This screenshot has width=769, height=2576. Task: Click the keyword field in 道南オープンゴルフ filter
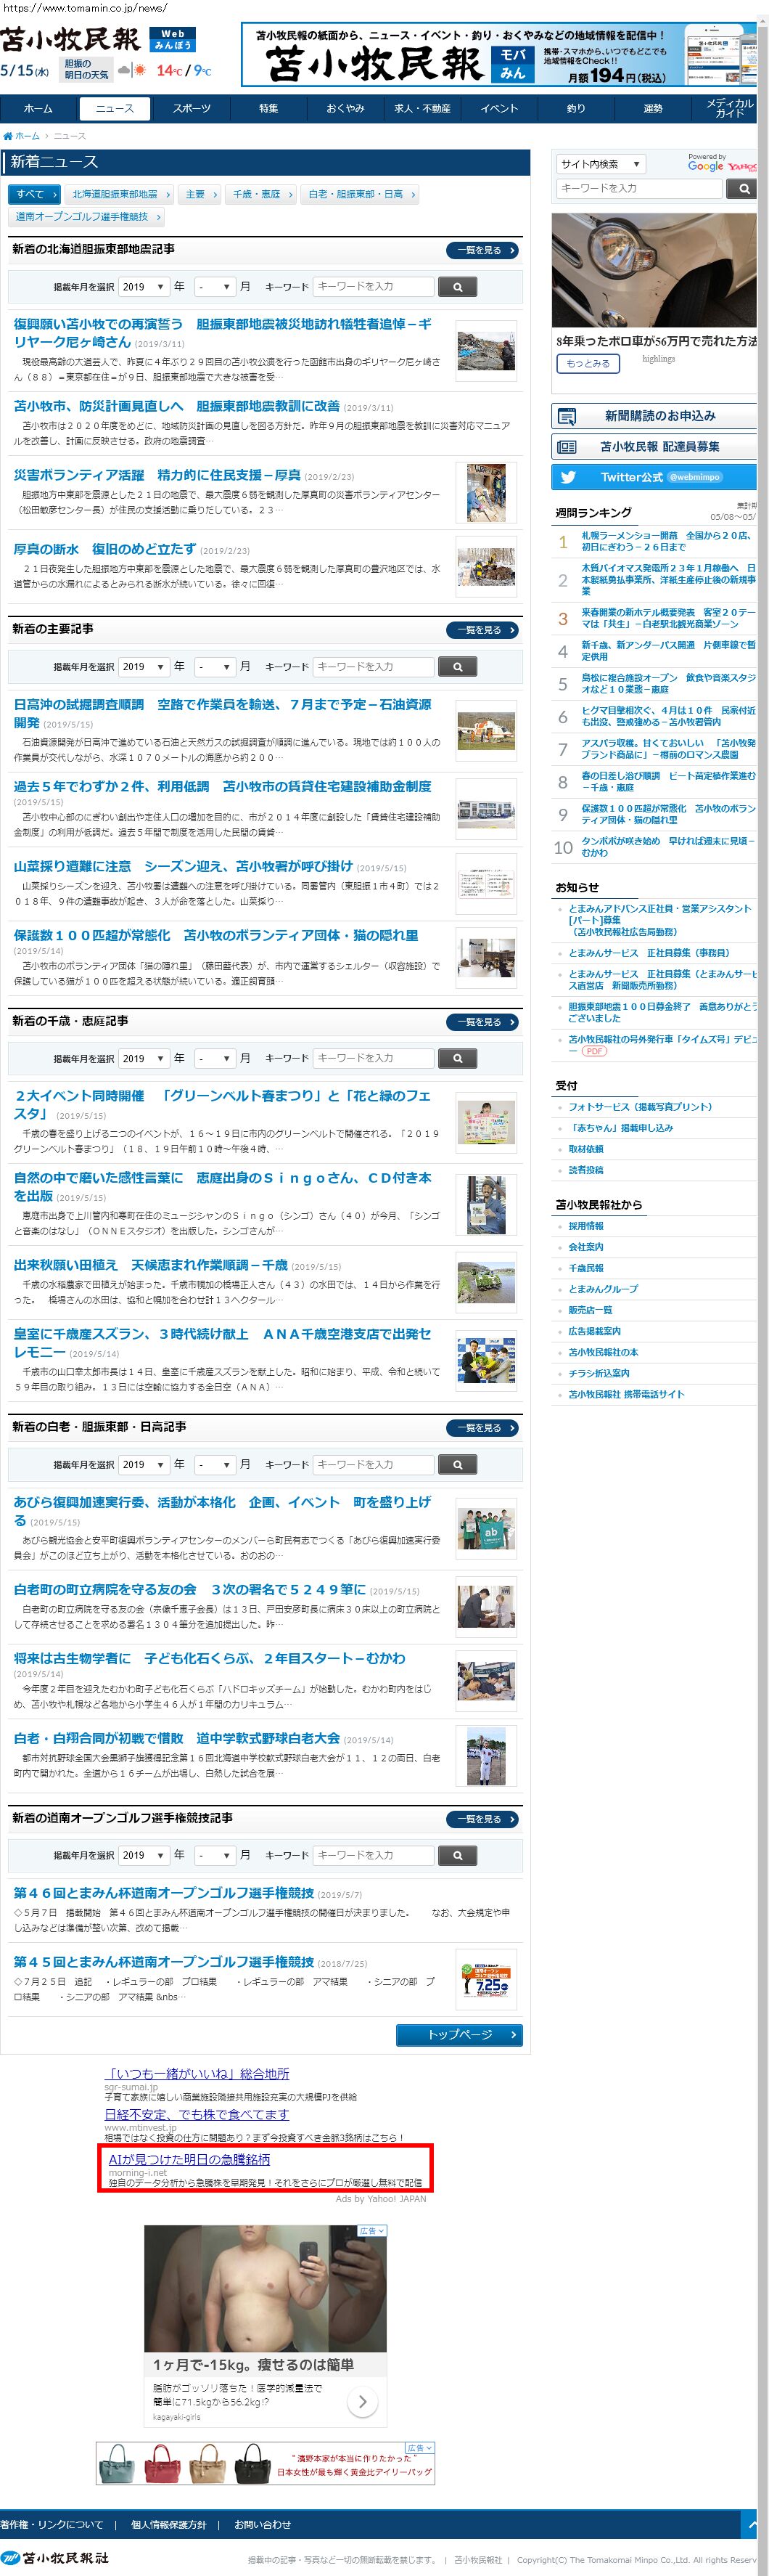[x=374, y=1855]
